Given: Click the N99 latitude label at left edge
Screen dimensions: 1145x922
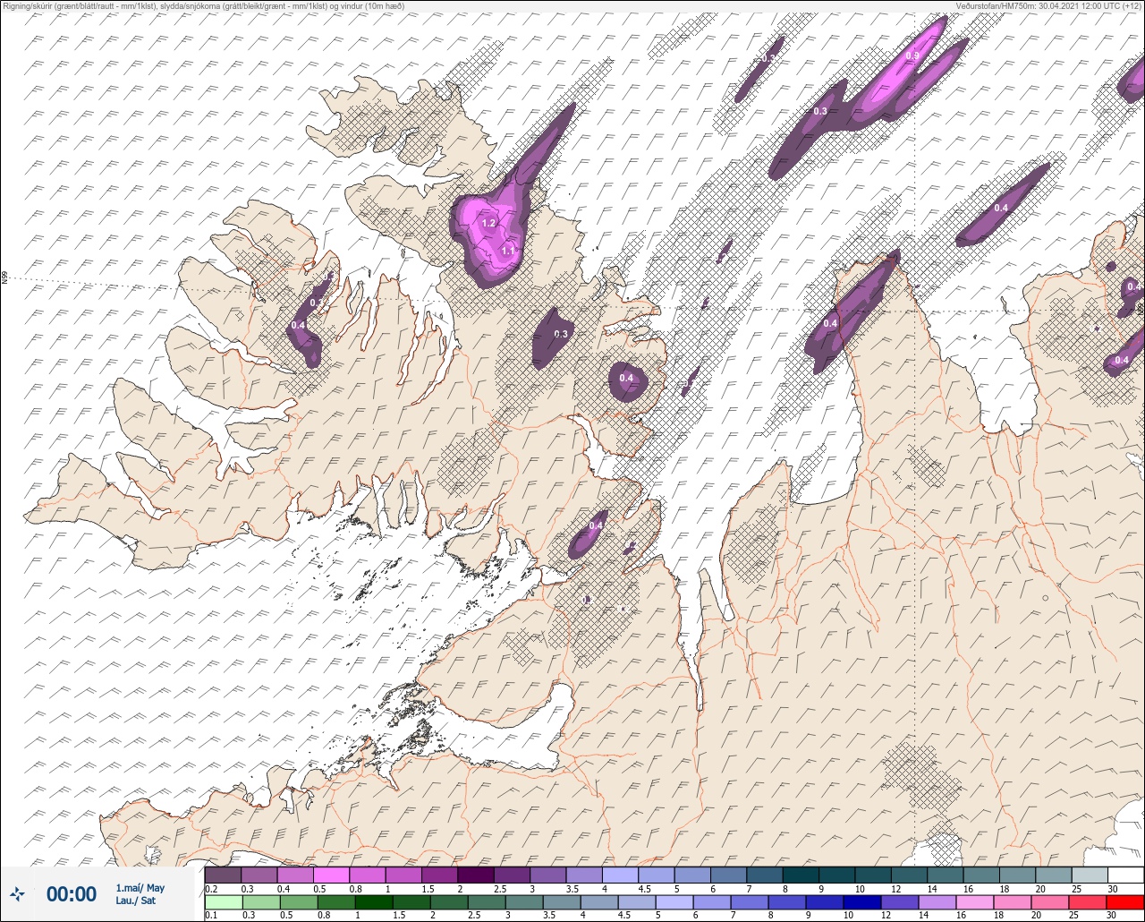Looking at the screenshot, I should pyautogui.click(x=4, y=278).
